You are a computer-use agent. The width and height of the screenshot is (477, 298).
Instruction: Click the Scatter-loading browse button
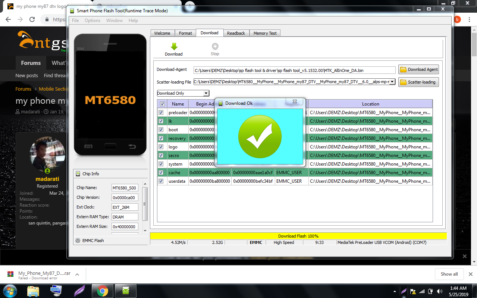[x=418, y=82]
